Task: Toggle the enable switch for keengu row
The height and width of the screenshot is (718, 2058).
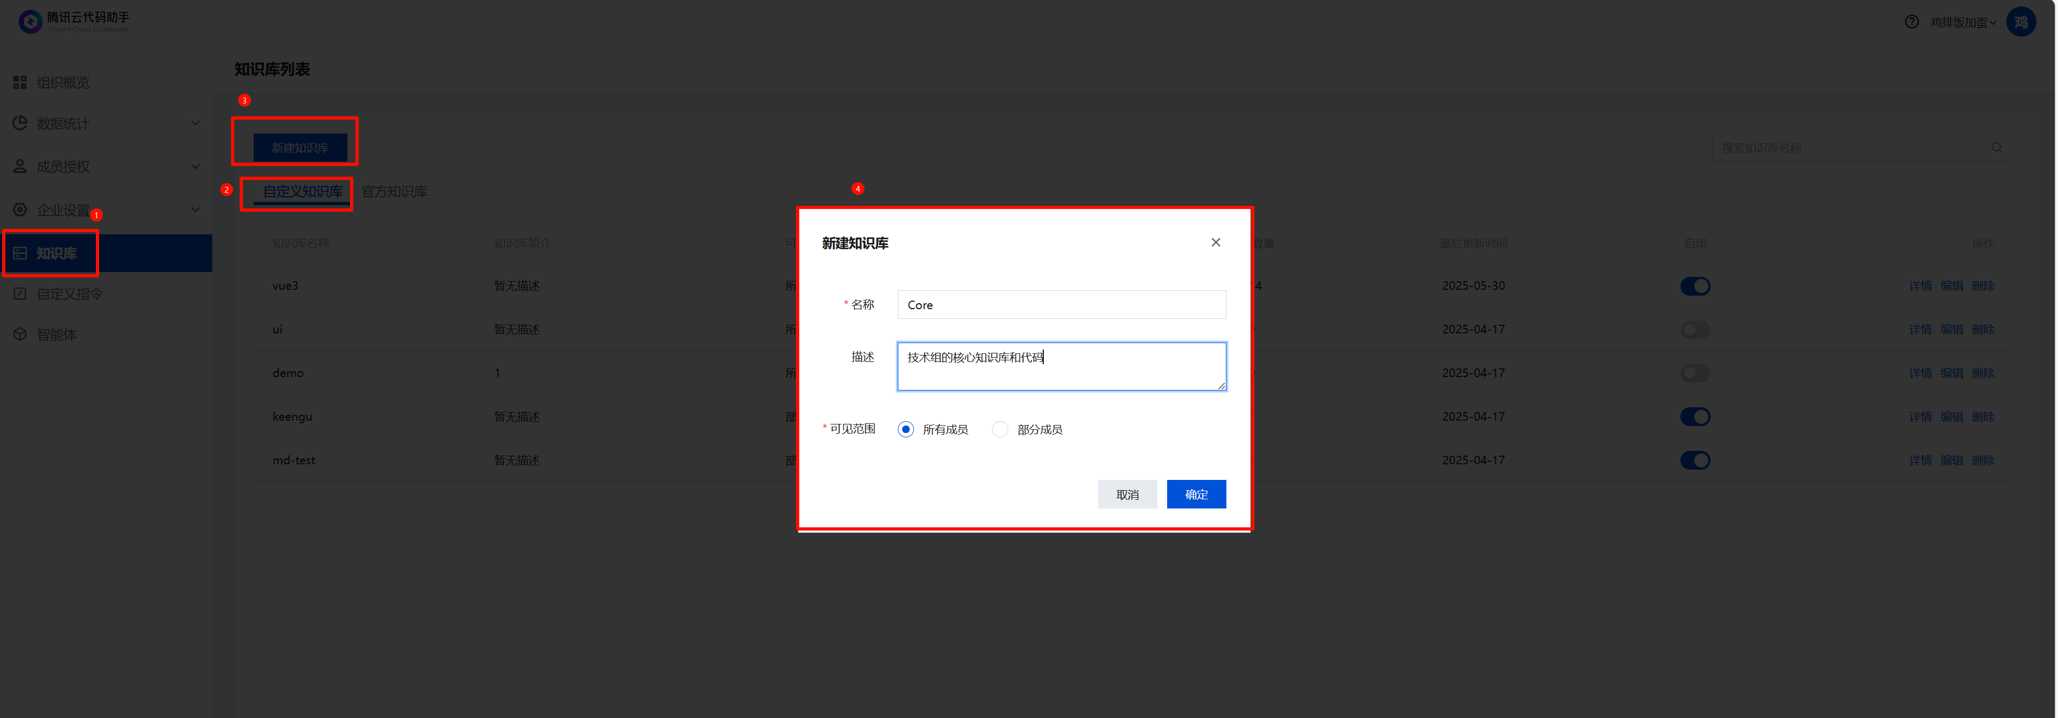Action: pos(1694,417)
